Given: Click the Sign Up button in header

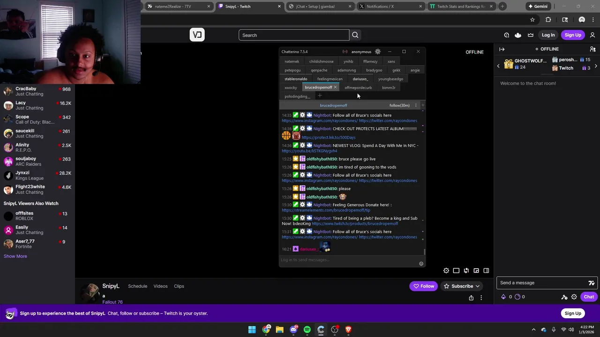Looking at the screenshot, I should click(573, 35).
